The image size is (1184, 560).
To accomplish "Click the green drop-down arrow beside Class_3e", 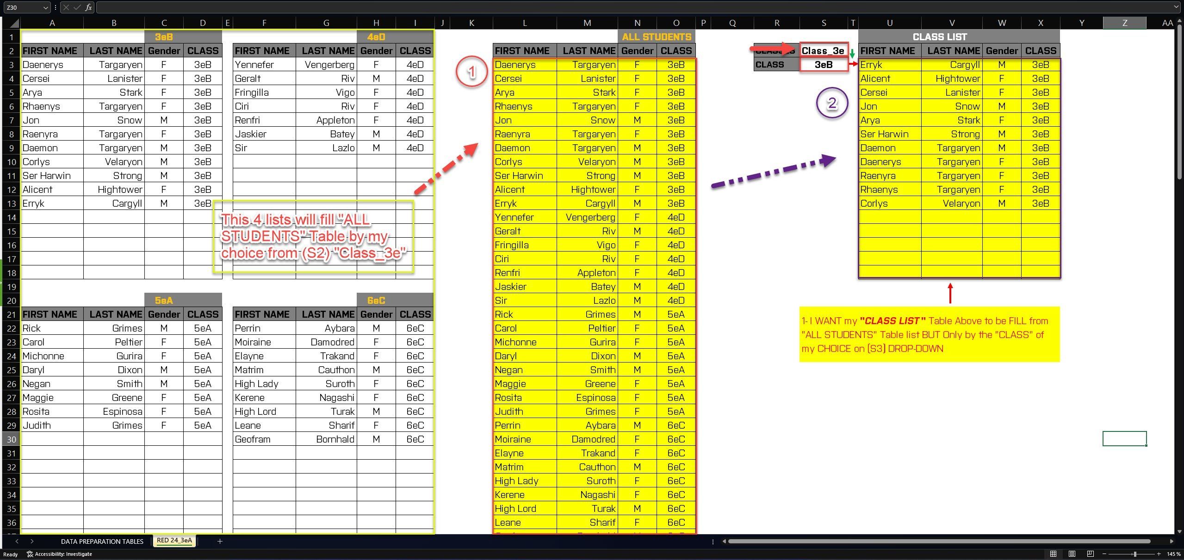I will 852,54.
